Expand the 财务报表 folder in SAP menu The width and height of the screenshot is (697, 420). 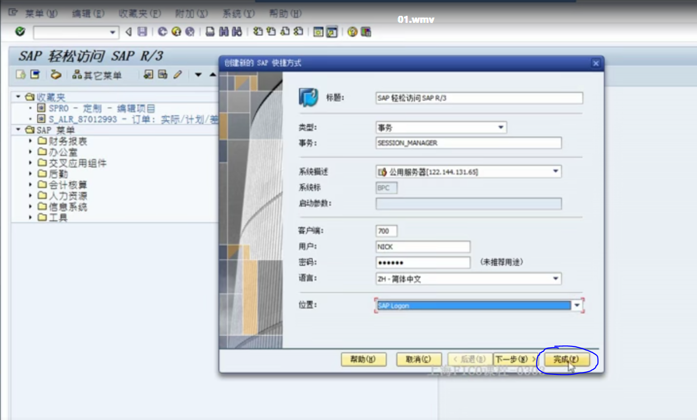coord(30,141)
